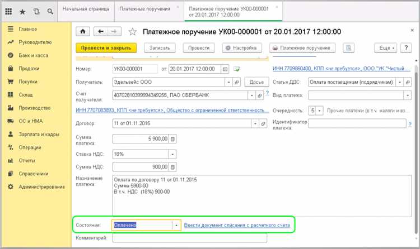The height and width of the screenshot is (249, 420).
Task: Click the Идентификатор платежа input field
Action: pyautogui.click(x=357, y=123)
